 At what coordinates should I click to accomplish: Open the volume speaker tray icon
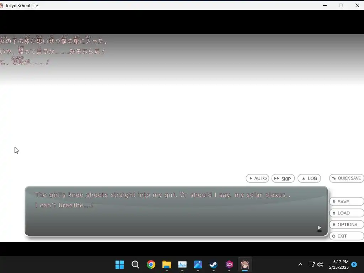pos(320,264)
